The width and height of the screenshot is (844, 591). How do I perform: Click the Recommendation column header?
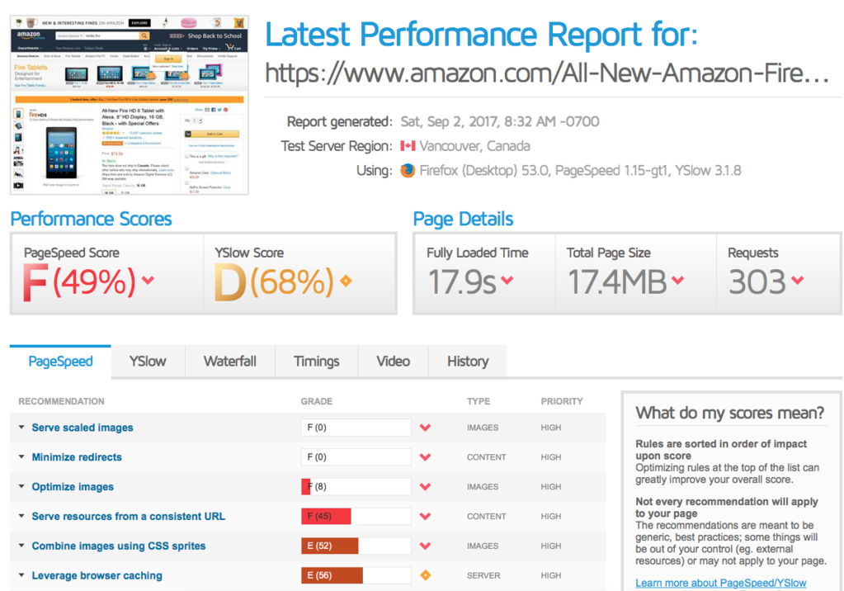(x=61, y=401)
